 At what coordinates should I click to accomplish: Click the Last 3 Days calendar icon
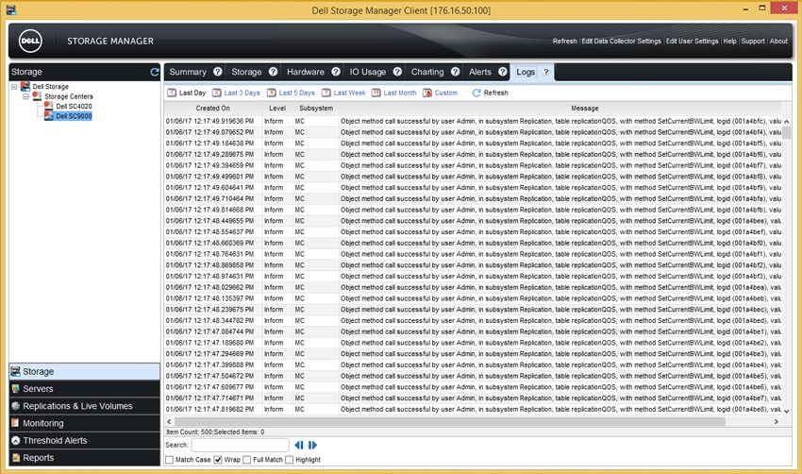[217, 93]
